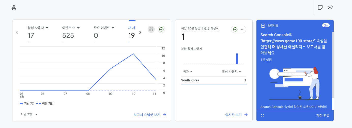This screenshot has width=352, height=128.
Task: Expand the recommendation card fullscreen icon
Action: point(263,116)
